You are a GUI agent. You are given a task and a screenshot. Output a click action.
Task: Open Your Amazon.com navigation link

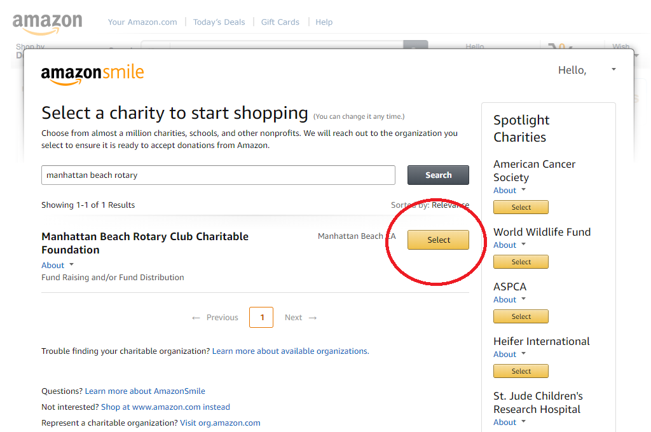pos(142,22)
